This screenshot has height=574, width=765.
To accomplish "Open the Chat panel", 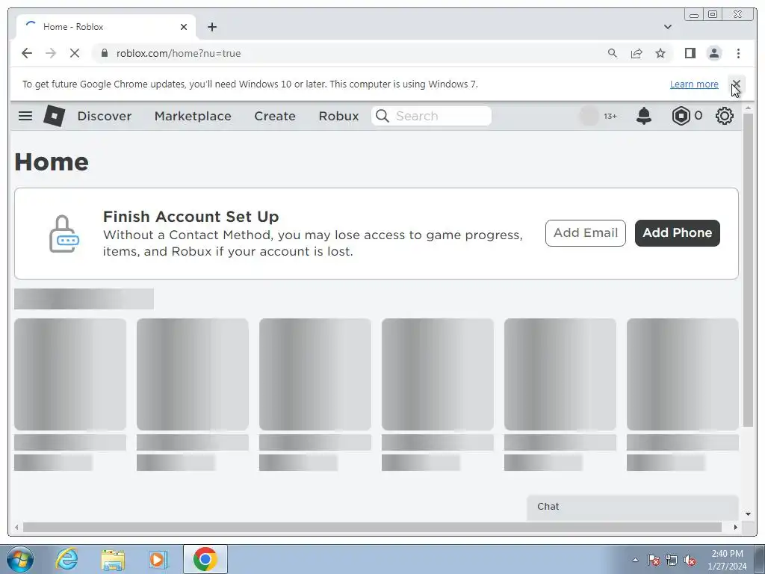I will 632,507.
